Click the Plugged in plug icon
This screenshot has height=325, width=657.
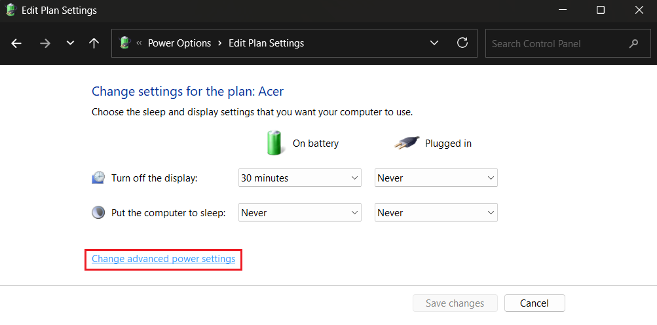(406, 144)
